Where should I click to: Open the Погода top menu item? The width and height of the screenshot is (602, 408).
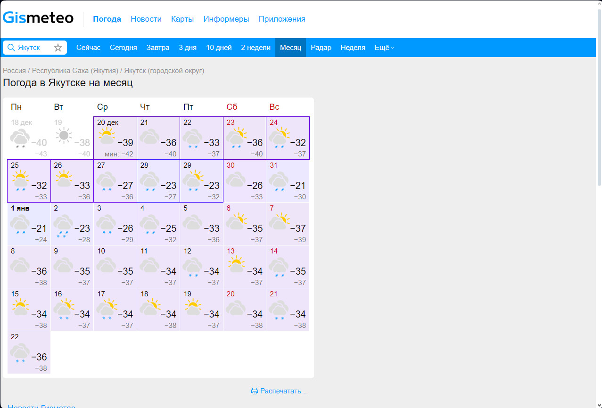tap(107, 19)
